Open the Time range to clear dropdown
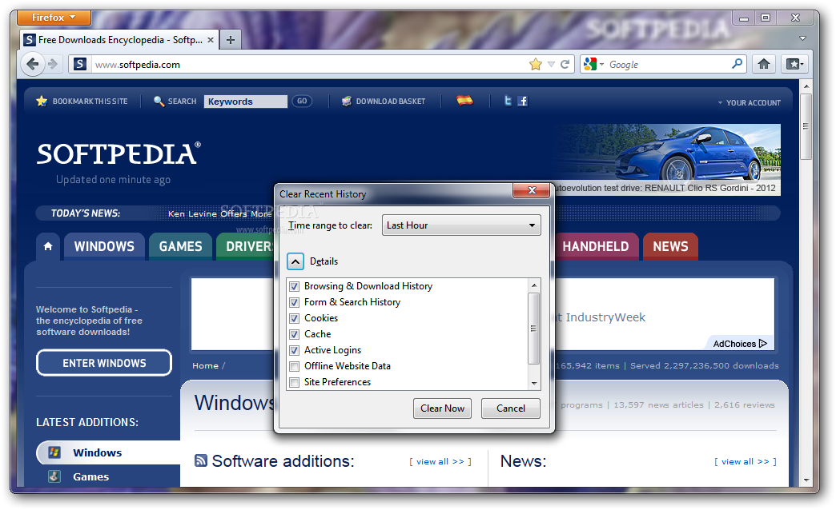 click(x=461, y=225)
